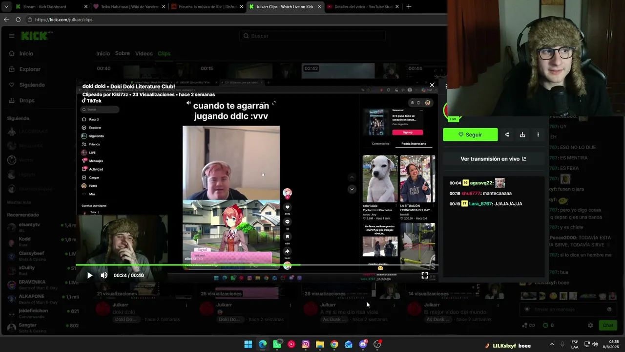
Task: Share this clip
Action: click(507, 134)
